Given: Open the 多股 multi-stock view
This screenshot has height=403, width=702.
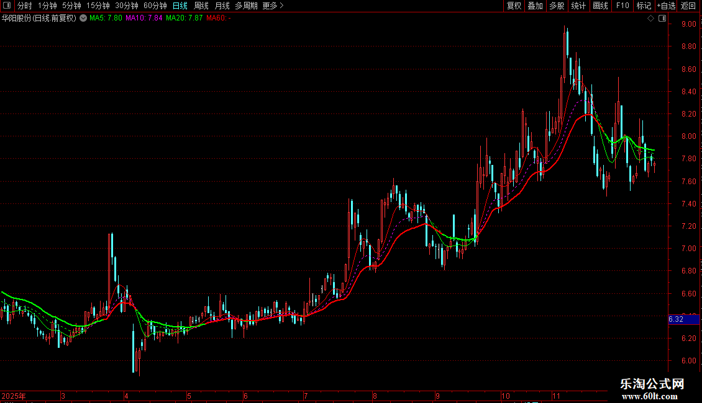Looking at the screenshot, I should [557, 6].
